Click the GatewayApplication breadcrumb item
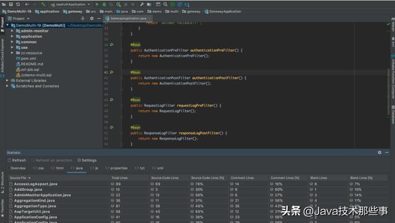The height and width of the screenshot is (223, 395). [x=223, y=11]
